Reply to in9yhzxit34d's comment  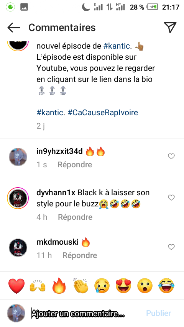coord(75,165)
